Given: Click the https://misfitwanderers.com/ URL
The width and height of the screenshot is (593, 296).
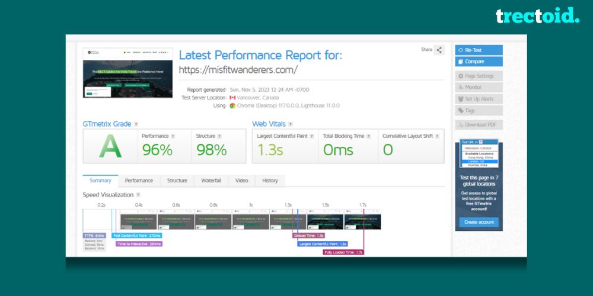Looking at the screenshot, I should [x=238, y=70].
